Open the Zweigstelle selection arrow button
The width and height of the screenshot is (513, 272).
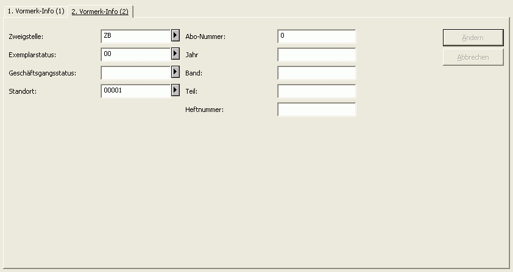[x=175, y=36]
